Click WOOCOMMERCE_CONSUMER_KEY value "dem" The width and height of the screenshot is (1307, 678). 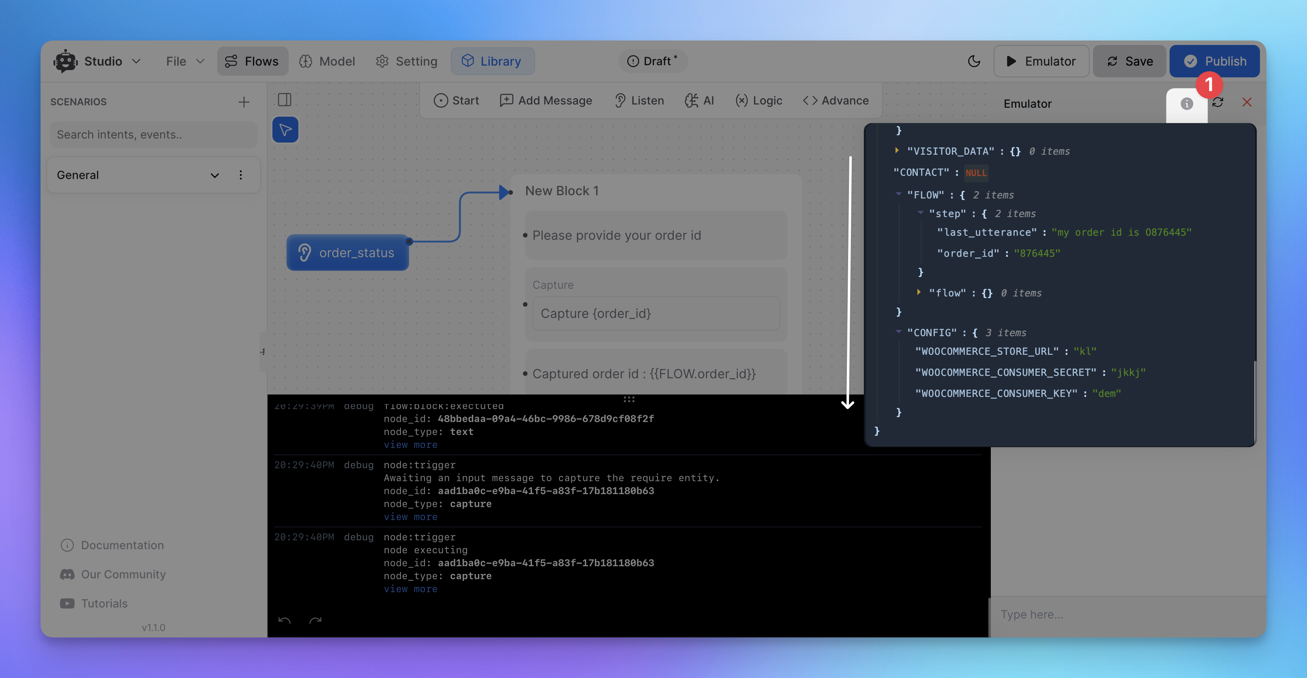[1107, 394]
